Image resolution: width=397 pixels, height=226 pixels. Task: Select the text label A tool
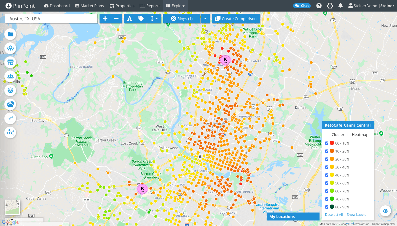point(130,19)
